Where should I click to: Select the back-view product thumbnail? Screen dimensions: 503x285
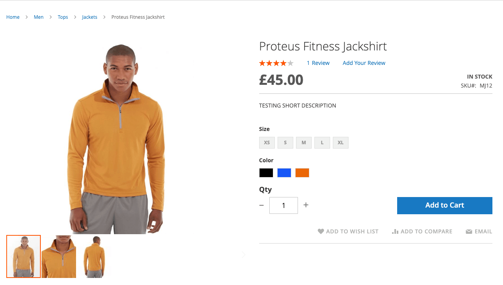(94, 256)
